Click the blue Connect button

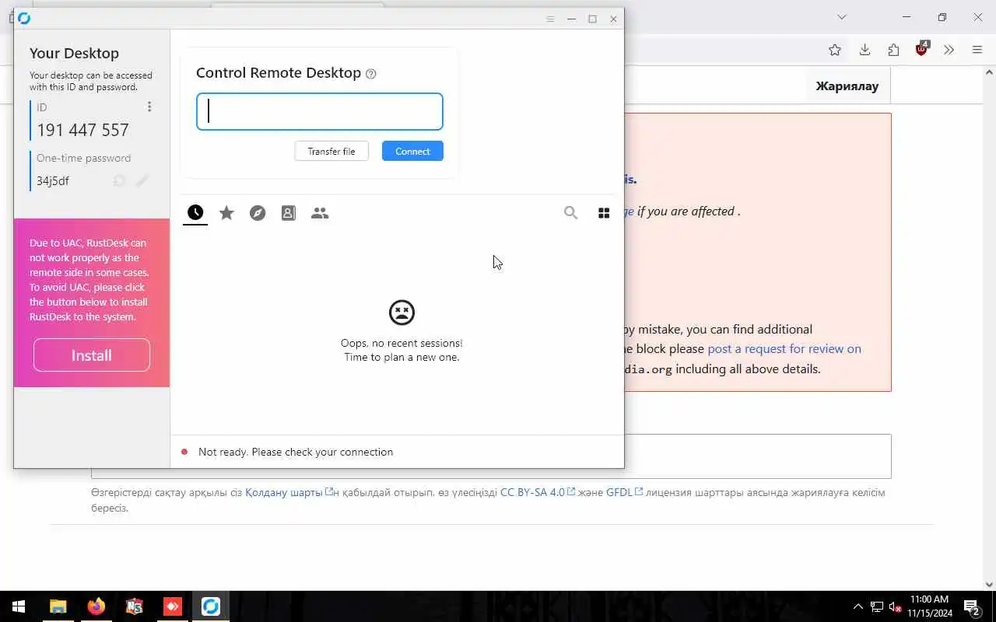412,151
